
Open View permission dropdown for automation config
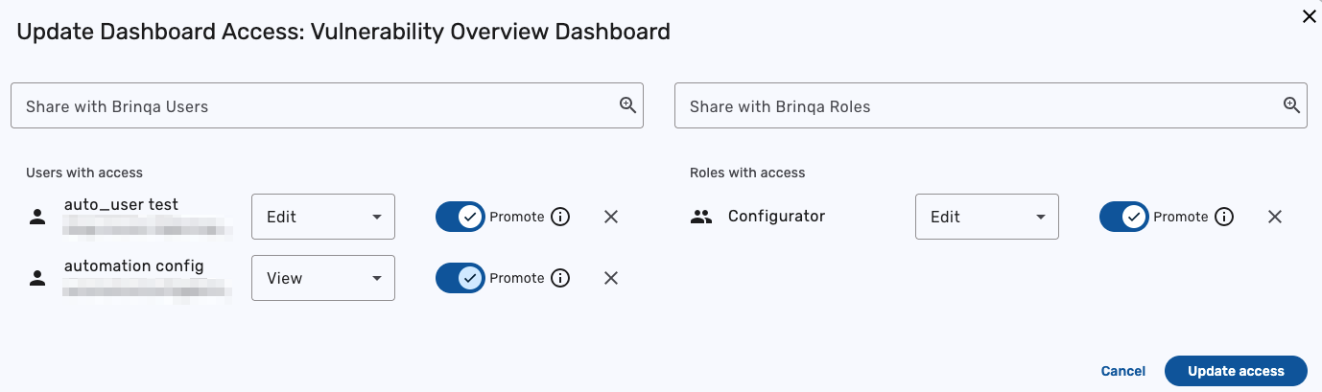click(323, 278)
